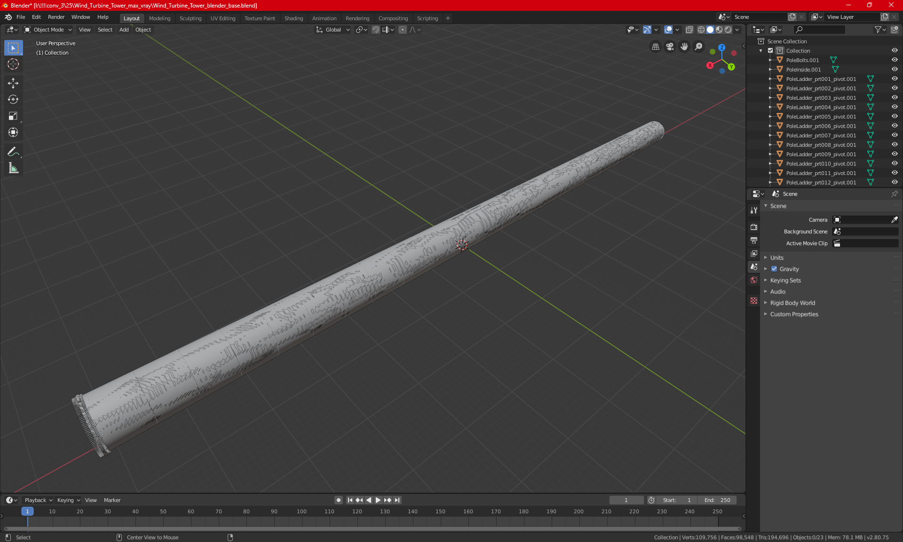
Task: Open the Keying dropdown in timeline
Action: click(x=68, y=500)
